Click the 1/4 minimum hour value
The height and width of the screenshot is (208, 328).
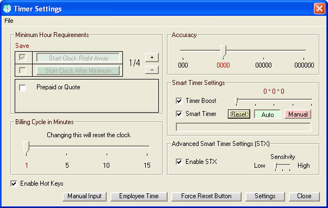[x=134, y=63]
